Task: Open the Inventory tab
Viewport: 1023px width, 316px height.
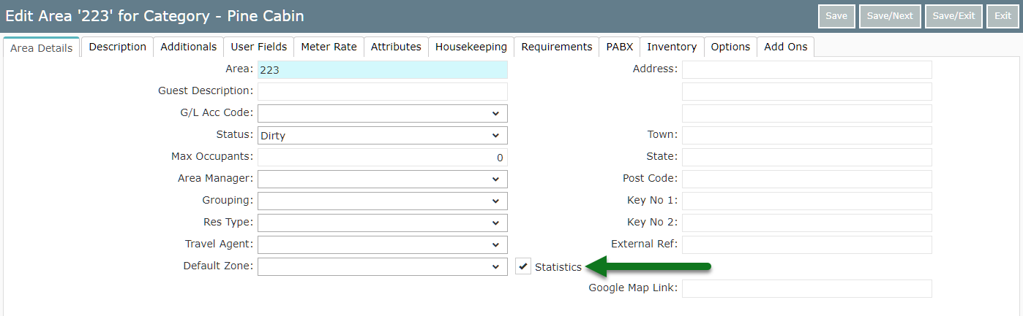Action: click(672, 47)
